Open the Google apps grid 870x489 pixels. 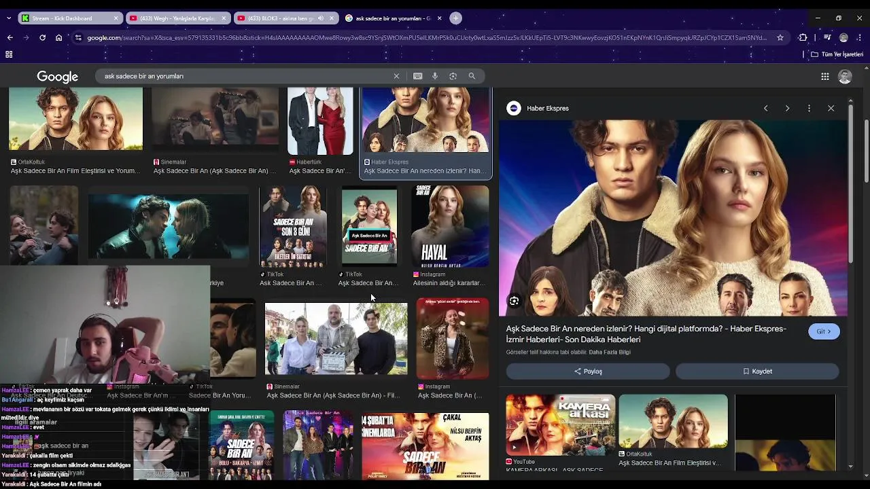825,77
